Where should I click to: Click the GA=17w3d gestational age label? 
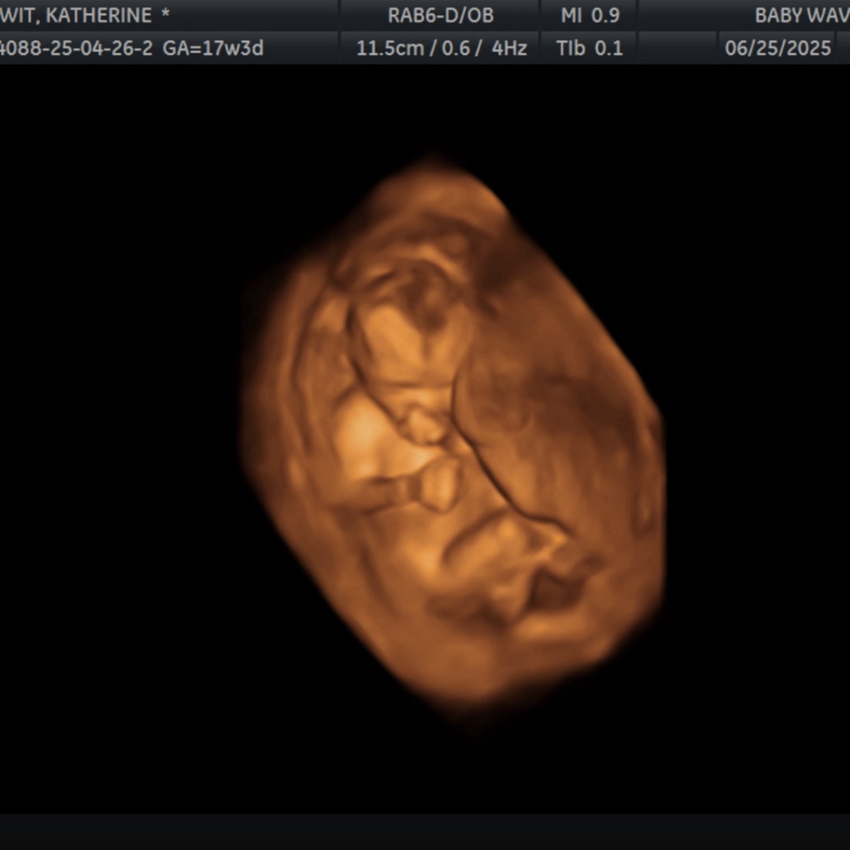[213, 48]
